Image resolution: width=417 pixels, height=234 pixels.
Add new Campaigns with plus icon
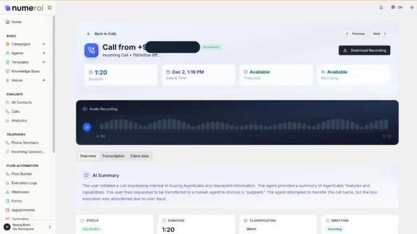pos(44,44)
